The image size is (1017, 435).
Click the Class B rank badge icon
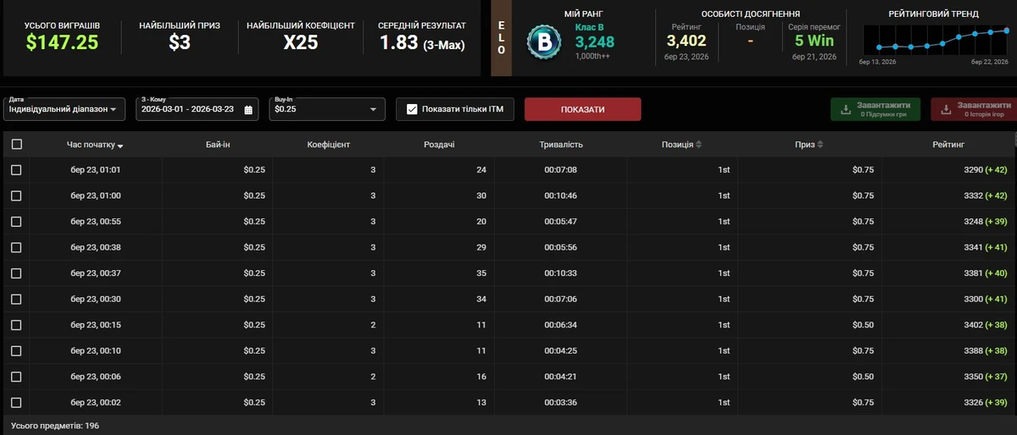(543, 41)
